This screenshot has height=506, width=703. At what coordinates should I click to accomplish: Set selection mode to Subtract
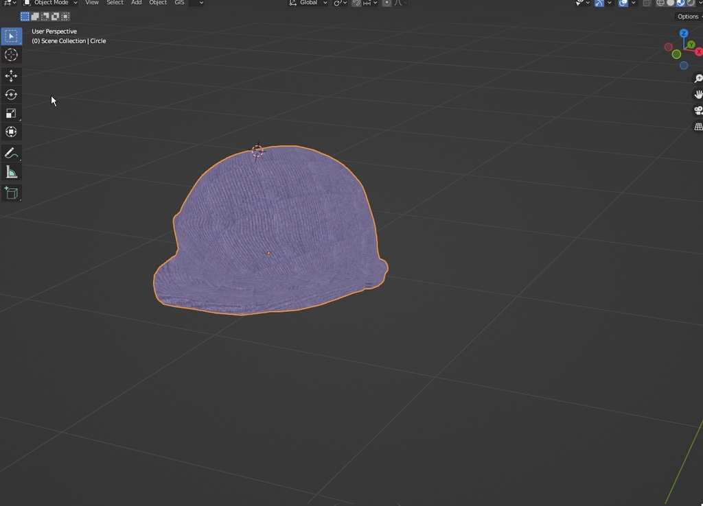click(45, 16)
